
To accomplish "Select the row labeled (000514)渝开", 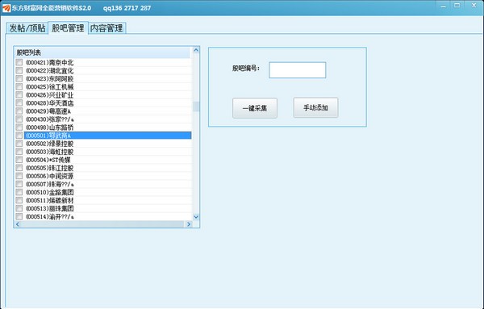I will pos(50,217).
